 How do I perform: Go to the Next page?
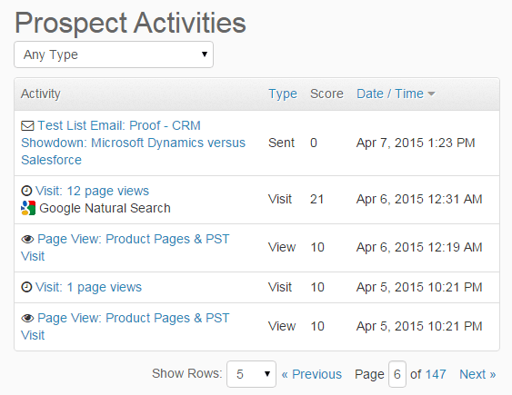477,374
